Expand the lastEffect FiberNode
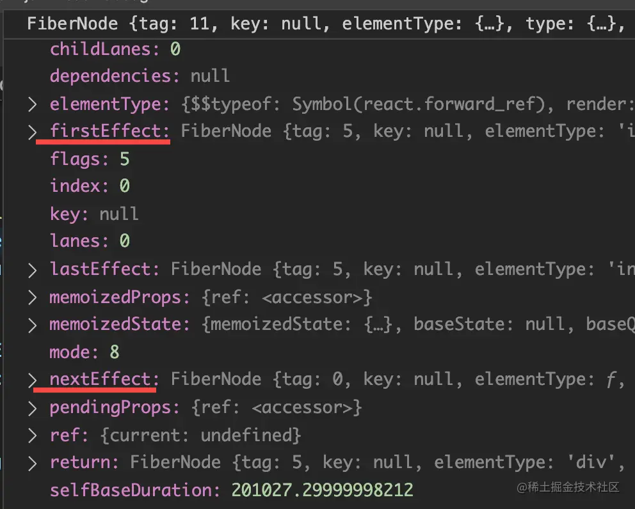 coord(33,270)
